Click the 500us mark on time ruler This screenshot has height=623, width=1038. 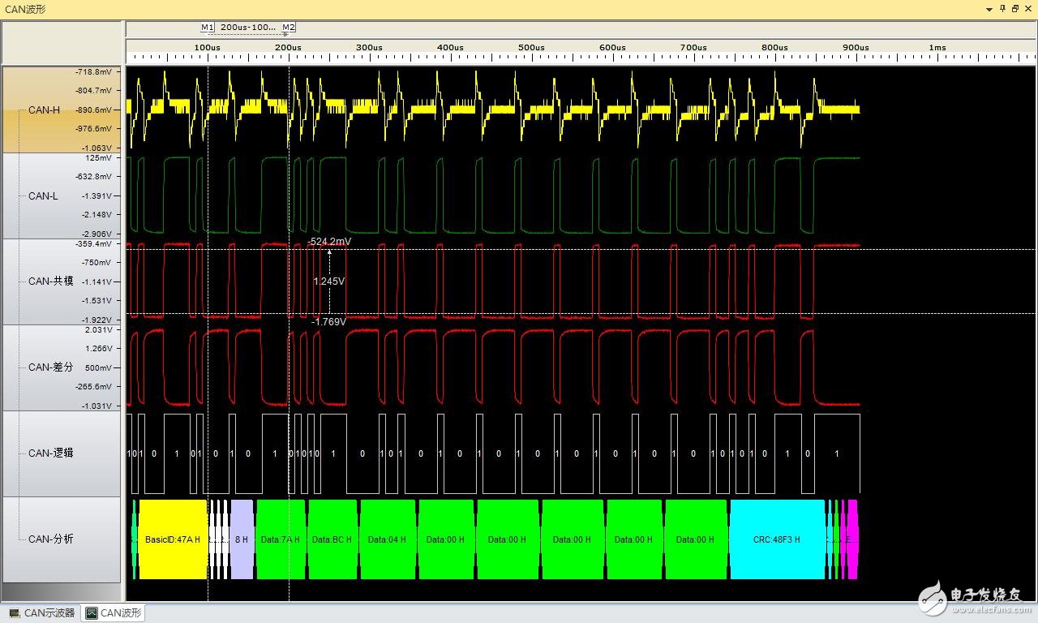(531, 48)
